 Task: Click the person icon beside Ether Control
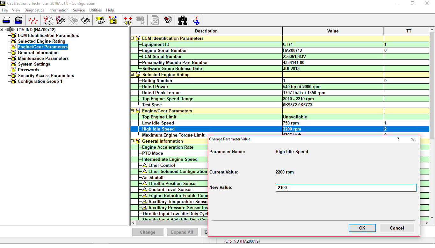click(144, 166)
